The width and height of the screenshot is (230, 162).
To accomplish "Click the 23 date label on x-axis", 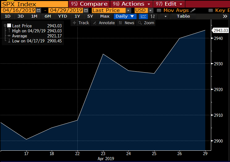I will pyautogui.click(x=103, y=154).
